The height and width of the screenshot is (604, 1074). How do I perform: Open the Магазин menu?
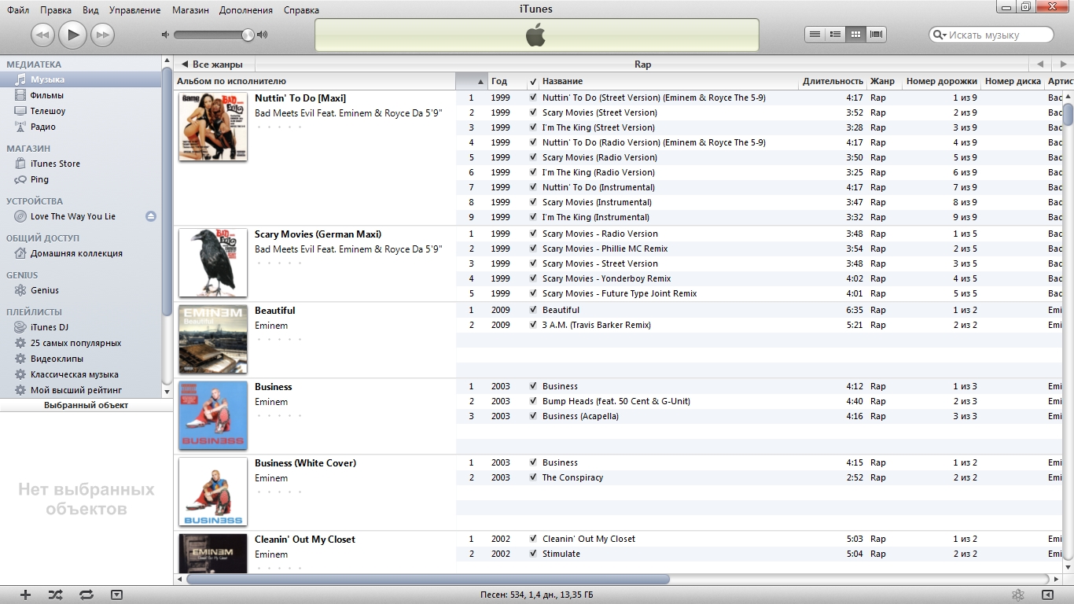(x=192, y=10)
